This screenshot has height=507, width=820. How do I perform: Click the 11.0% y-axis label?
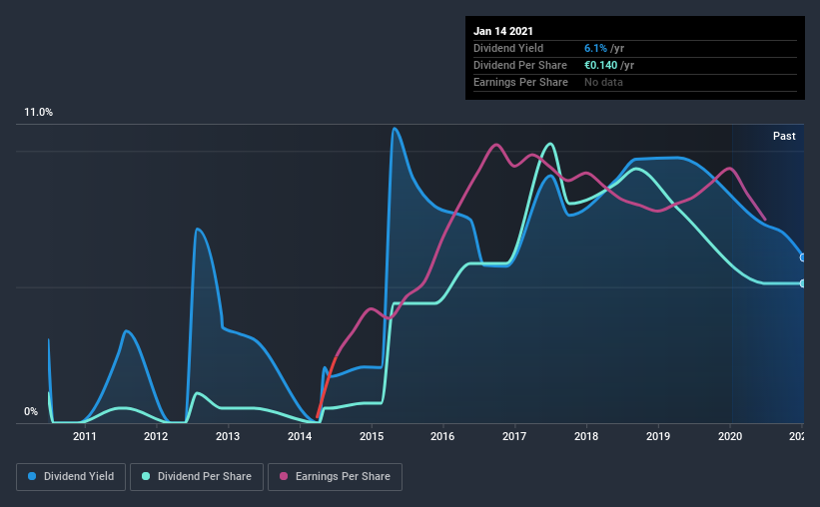click(38, 113)
